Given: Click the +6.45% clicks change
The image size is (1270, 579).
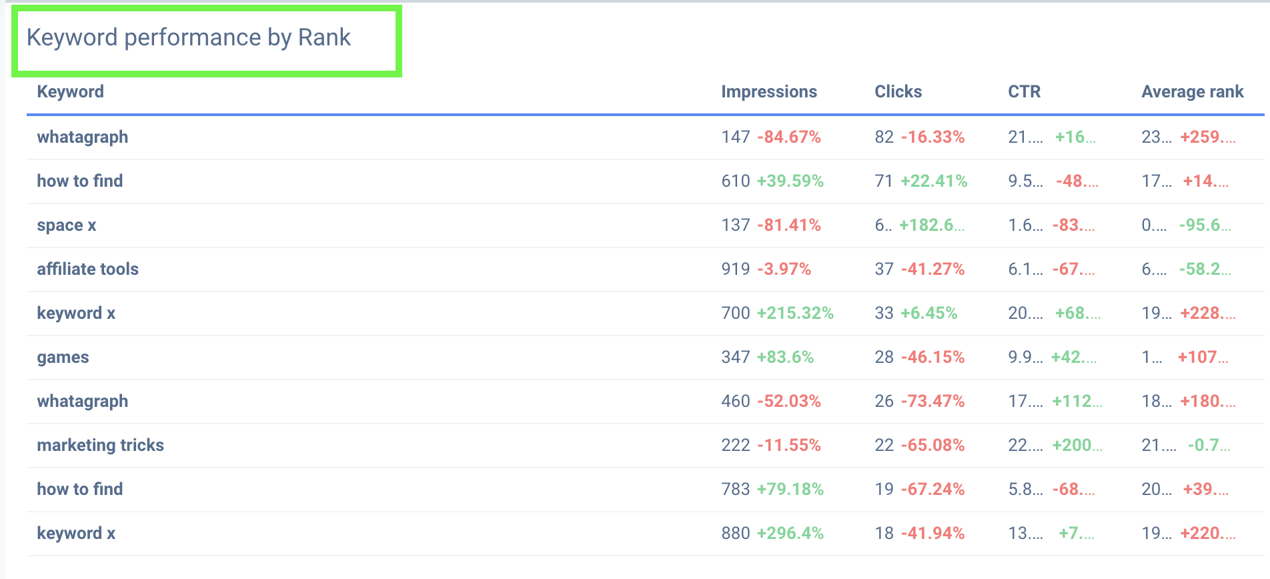Looking at the screenshot, I should tap(929, 313).
